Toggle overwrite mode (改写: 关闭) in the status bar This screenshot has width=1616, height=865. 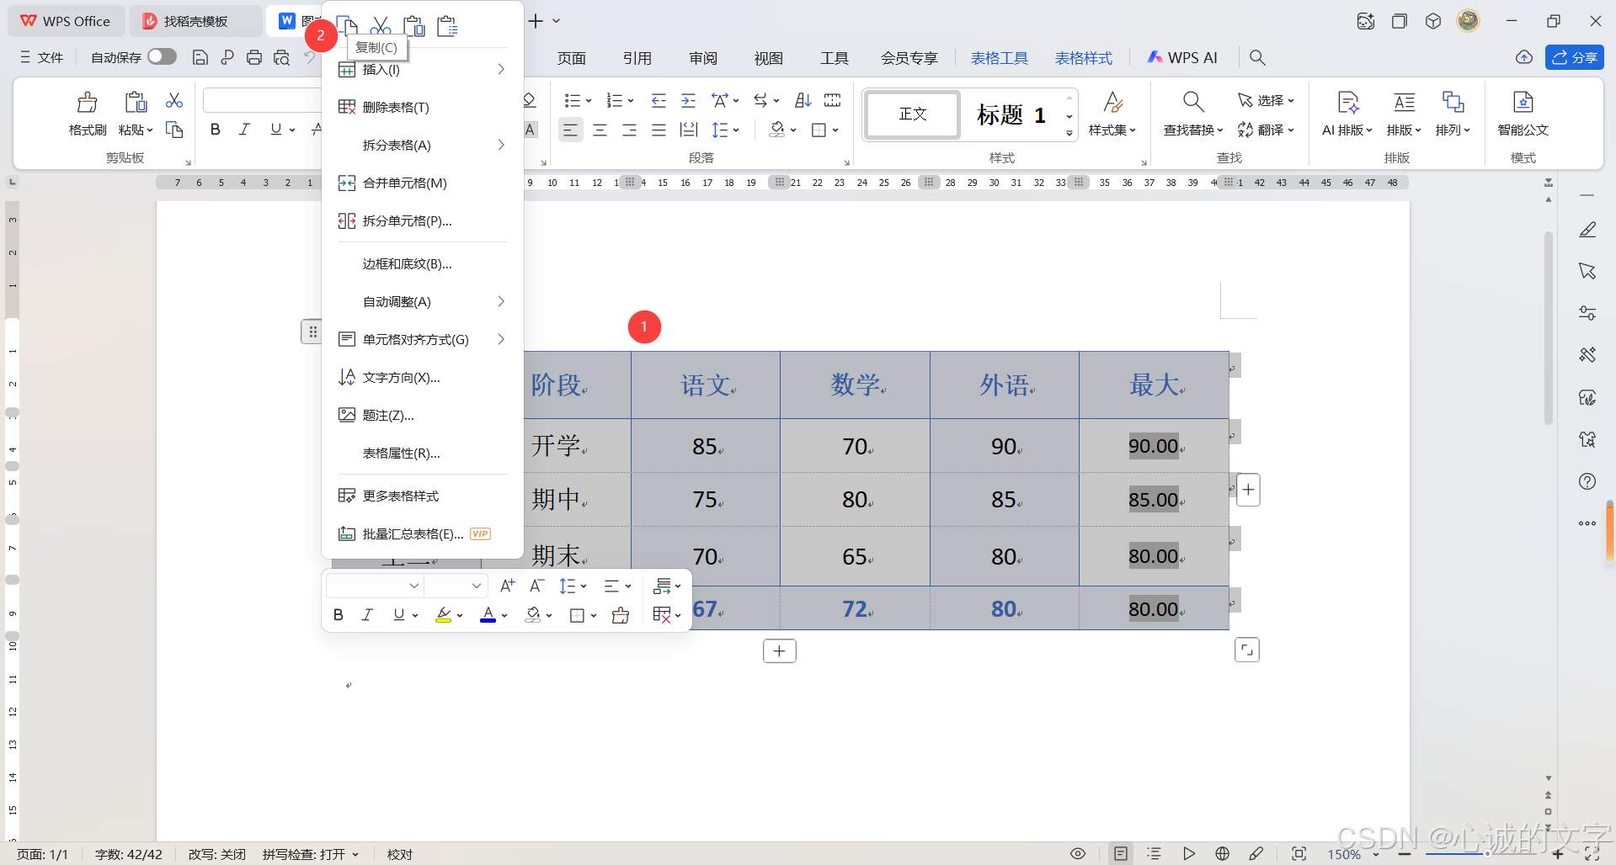click(216, 854)
